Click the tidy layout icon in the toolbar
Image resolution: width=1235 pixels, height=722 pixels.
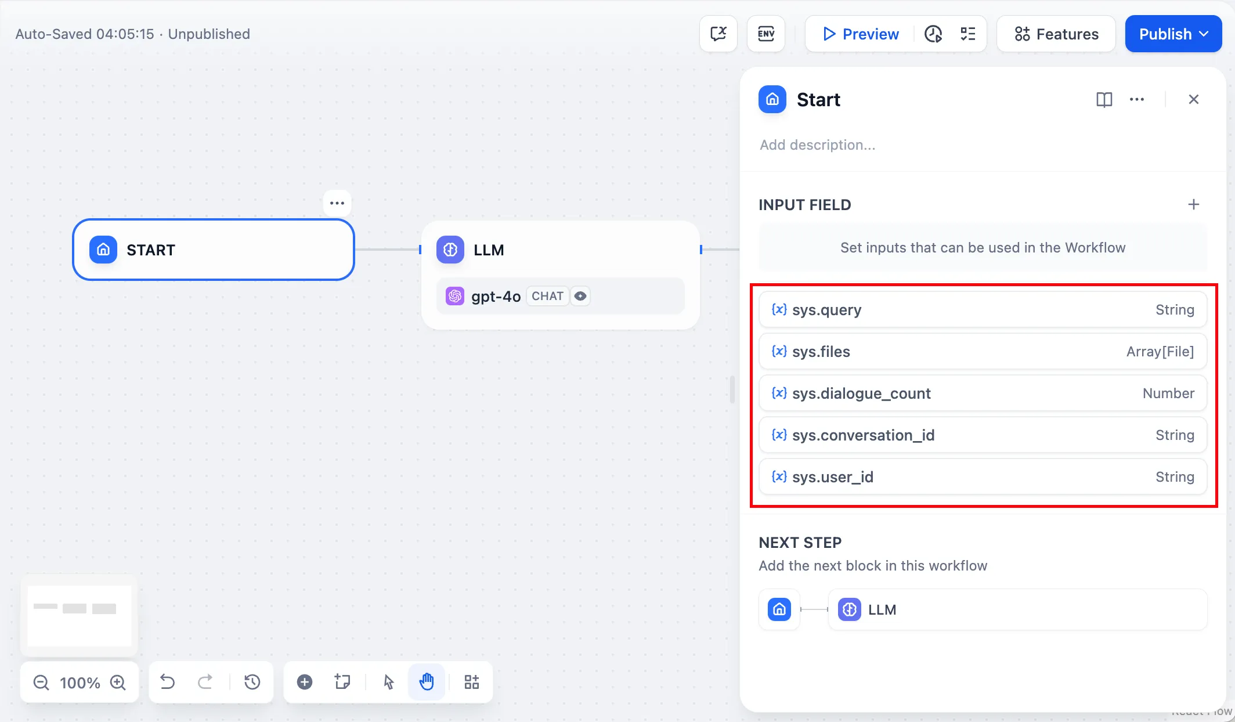471,682
